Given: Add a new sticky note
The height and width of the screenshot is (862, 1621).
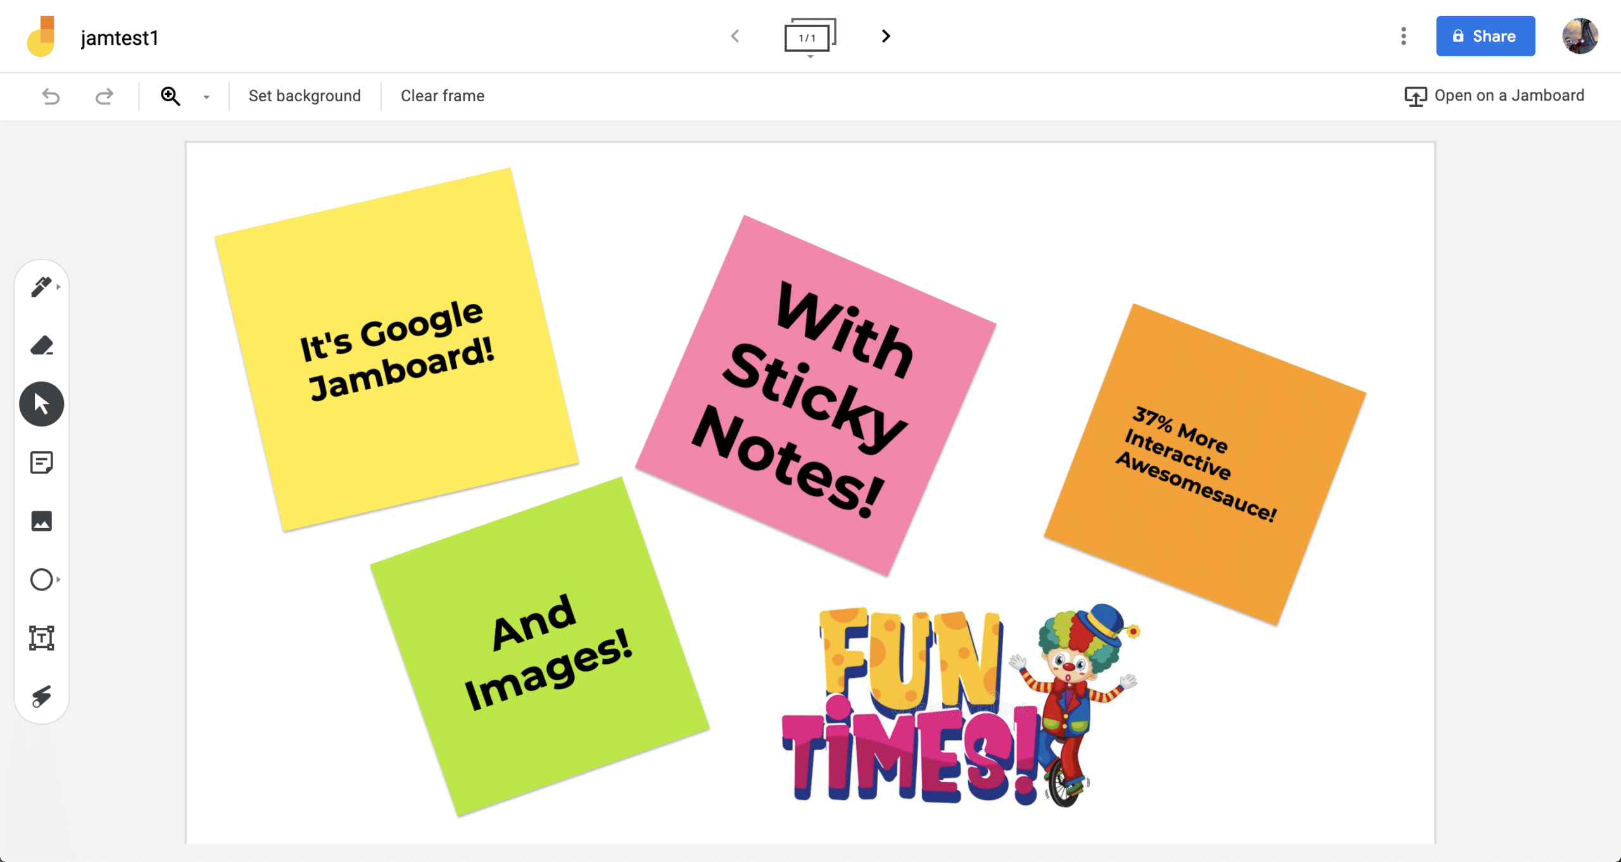Looking at the screenshot, I should coord(41,462).
